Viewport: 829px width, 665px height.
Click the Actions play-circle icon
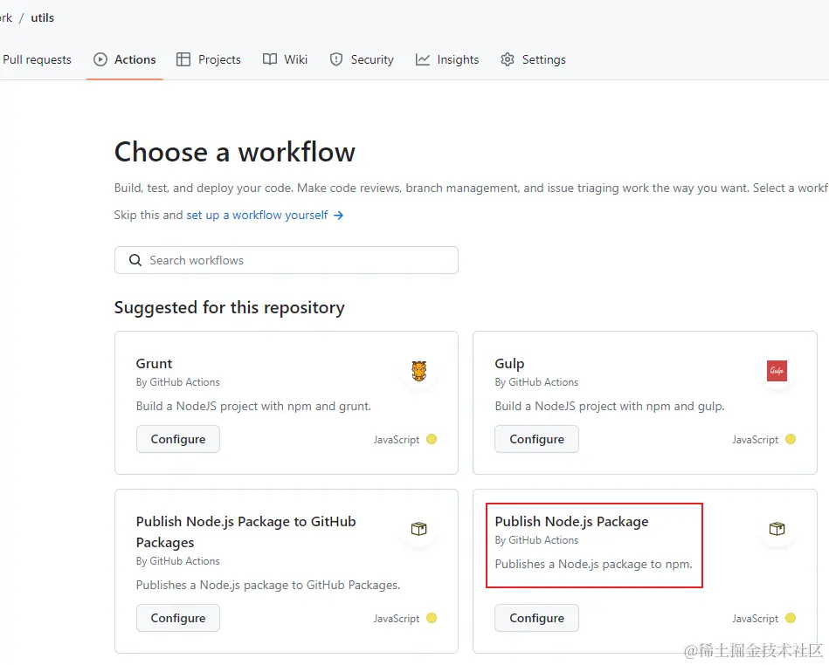(x=102, y=59)
